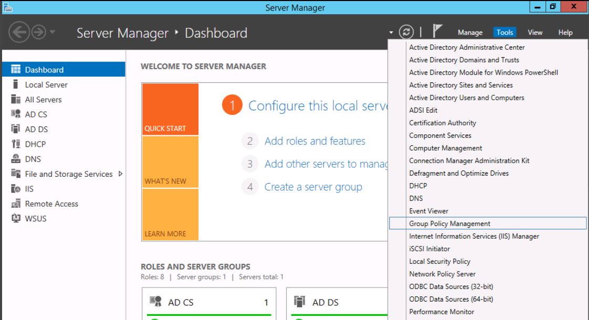
Task: Open Event Viewer from Tools list
Action: [428, 211]
